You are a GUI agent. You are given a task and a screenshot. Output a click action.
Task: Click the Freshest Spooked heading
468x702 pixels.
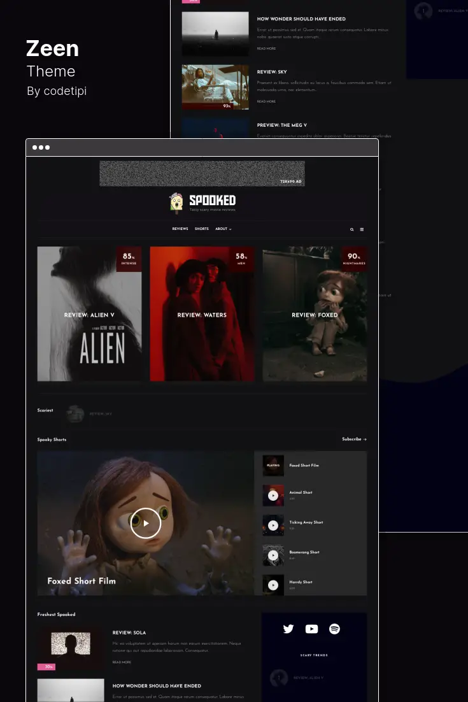click(x=57, y=614)
